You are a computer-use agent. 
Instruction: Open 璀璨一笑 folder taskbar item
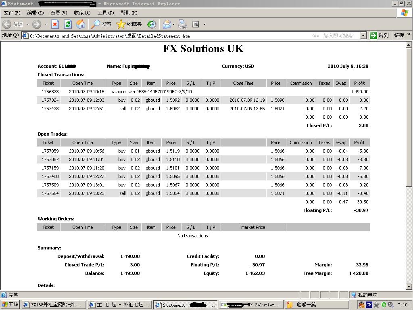[317, 305]
